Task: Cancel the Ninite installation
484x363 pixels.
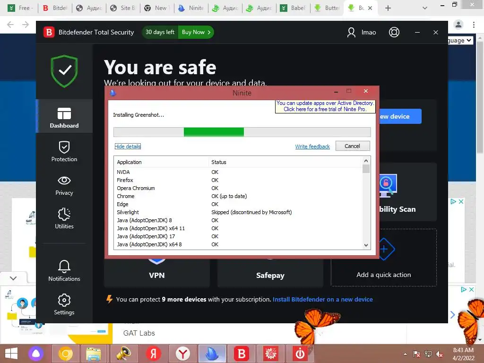Action: (x=353, y=146)
